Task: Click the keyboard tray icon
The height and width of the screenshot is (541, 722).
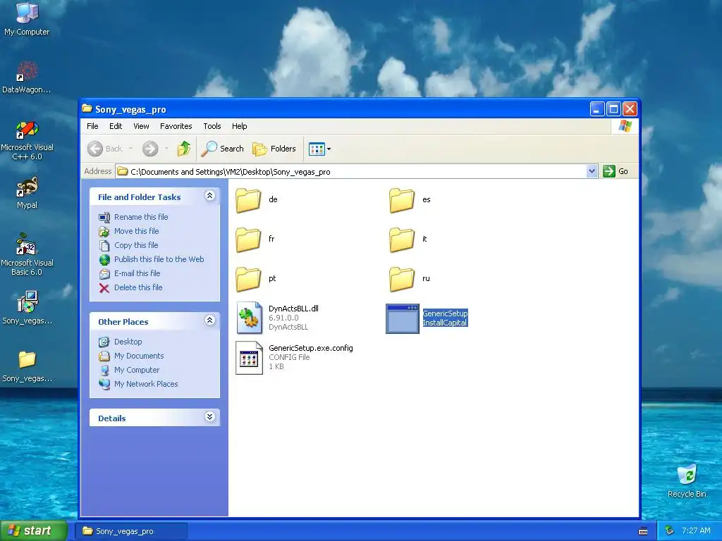Action: tap(643, 531)
